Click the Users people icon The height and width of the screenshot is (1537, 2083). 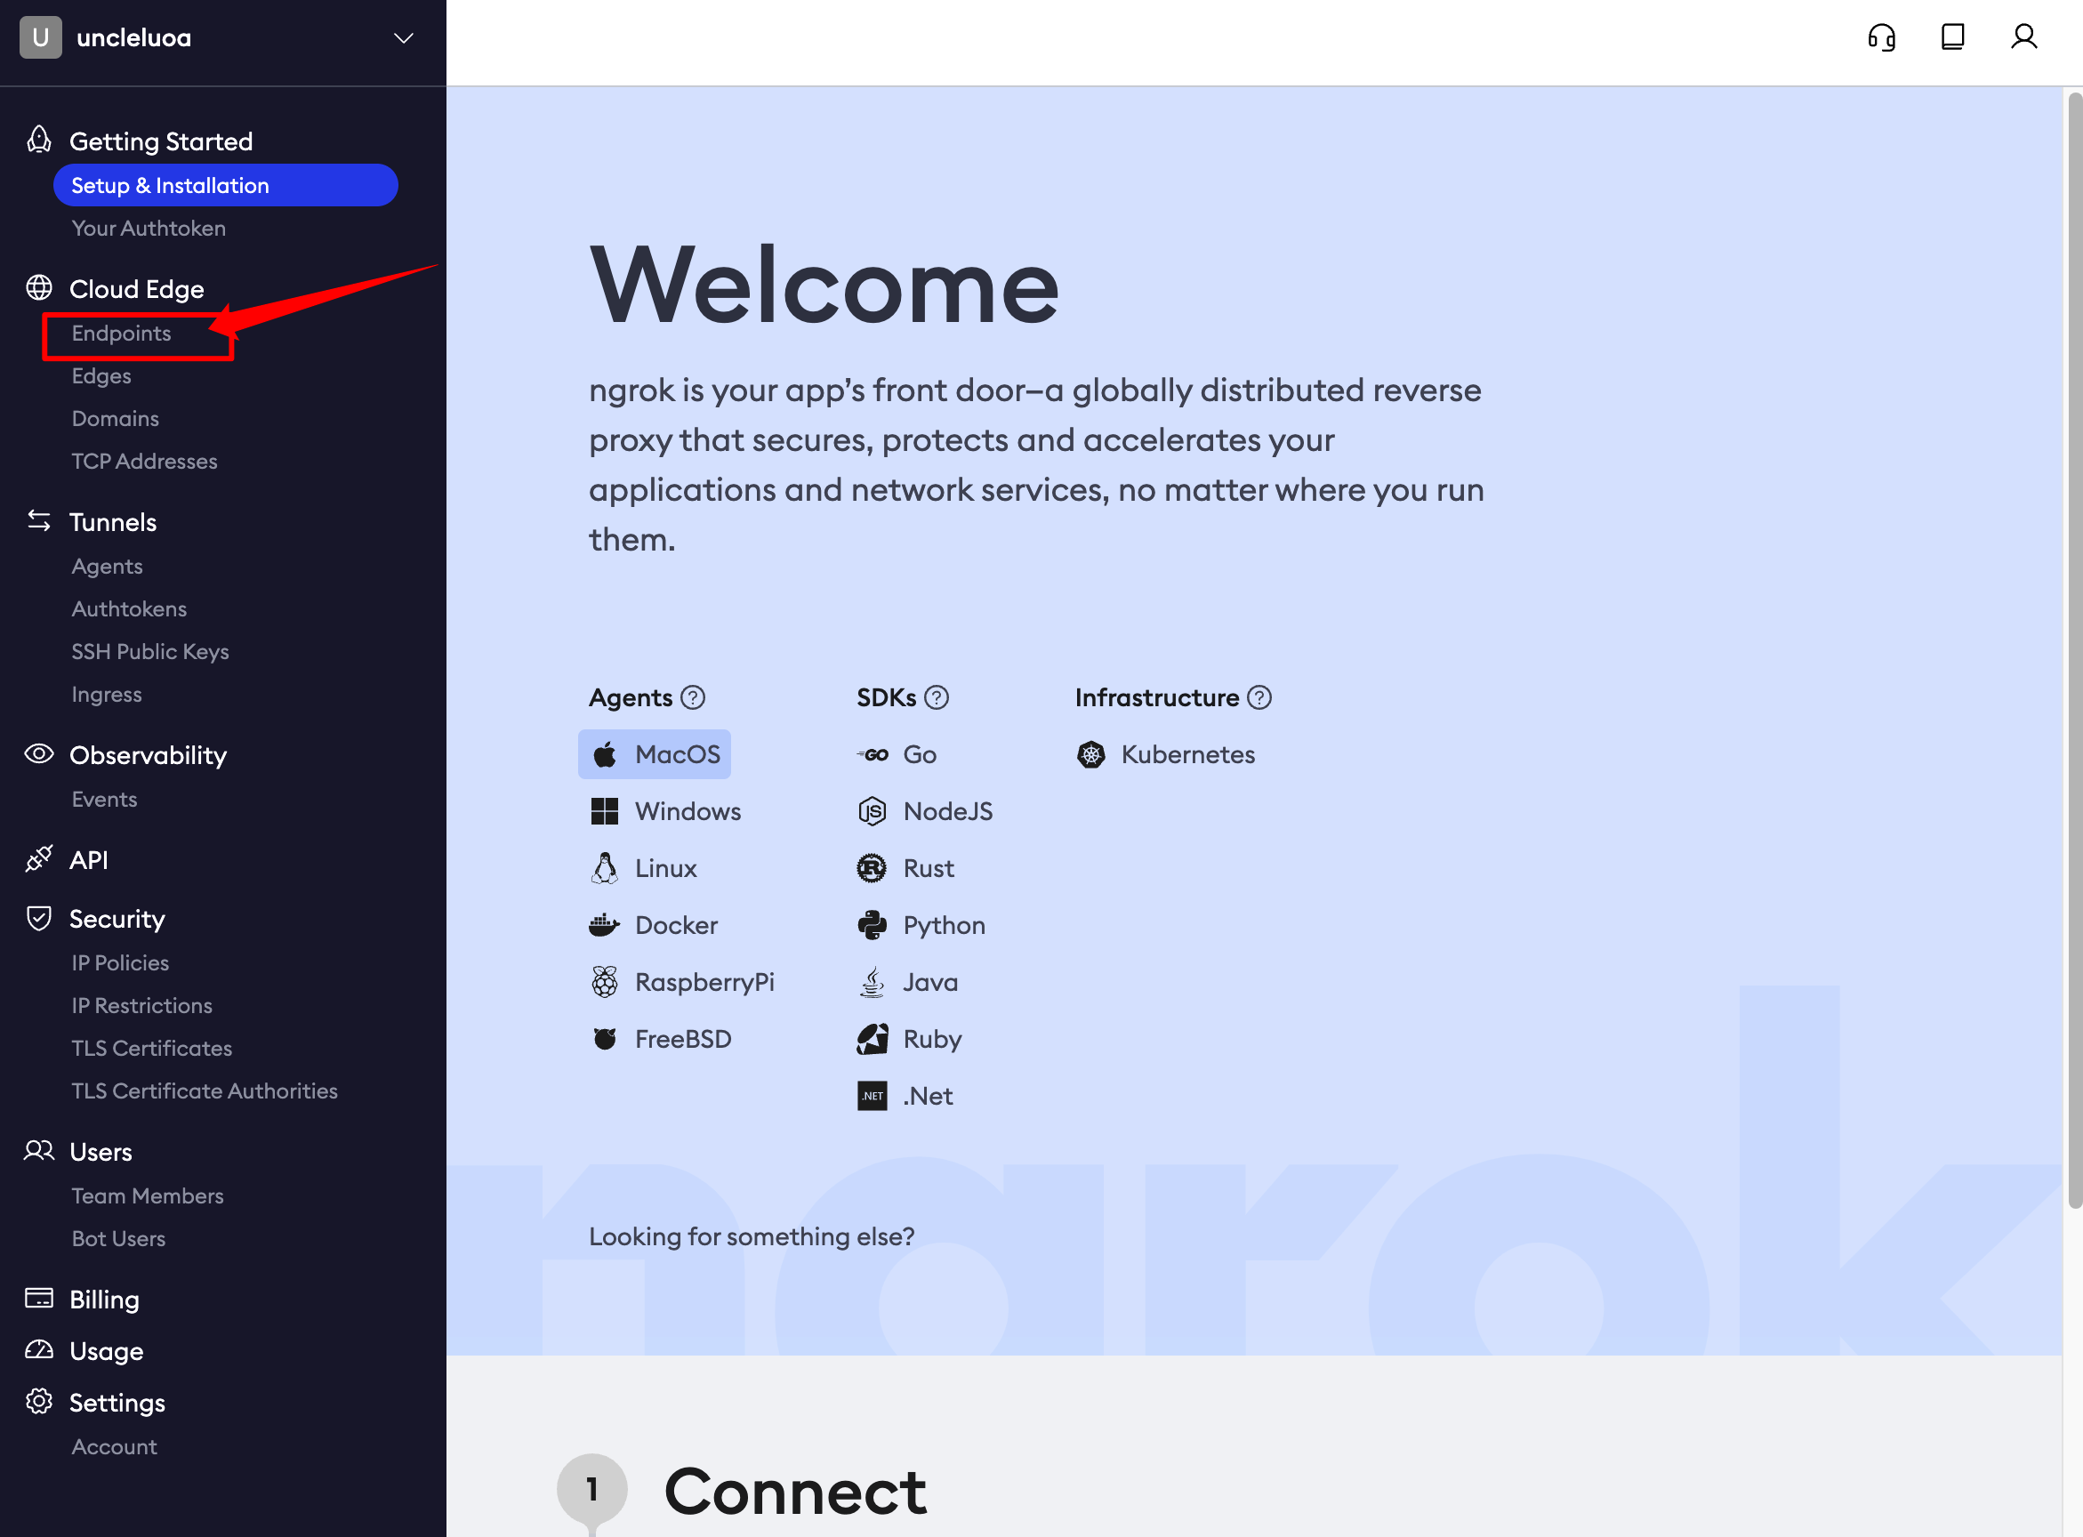(x=39, y=1151)
